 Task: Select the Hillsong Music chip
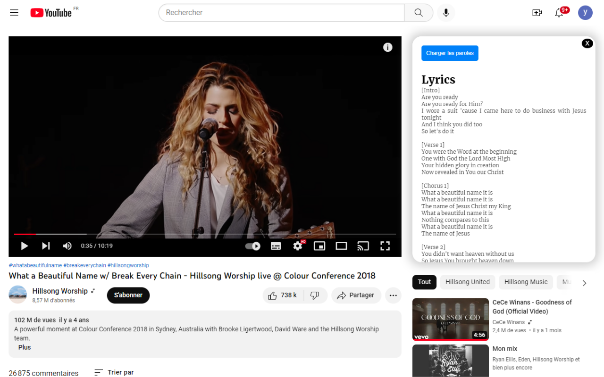click(526, 282)
